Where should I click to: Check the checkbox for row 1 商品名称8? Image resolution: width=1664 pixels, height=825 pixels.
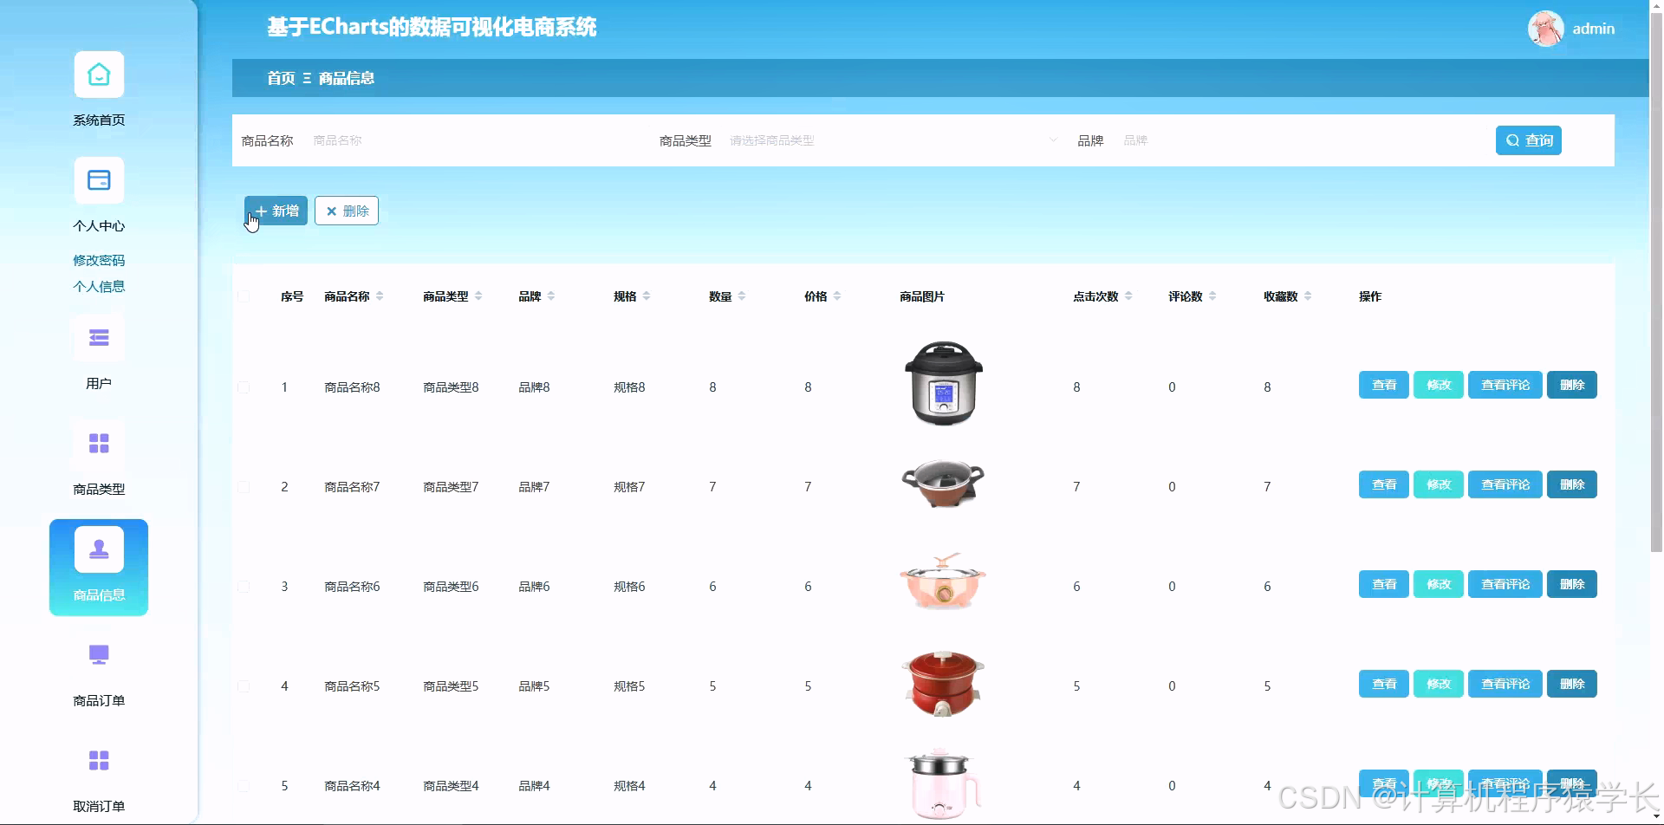pos(244,387)
